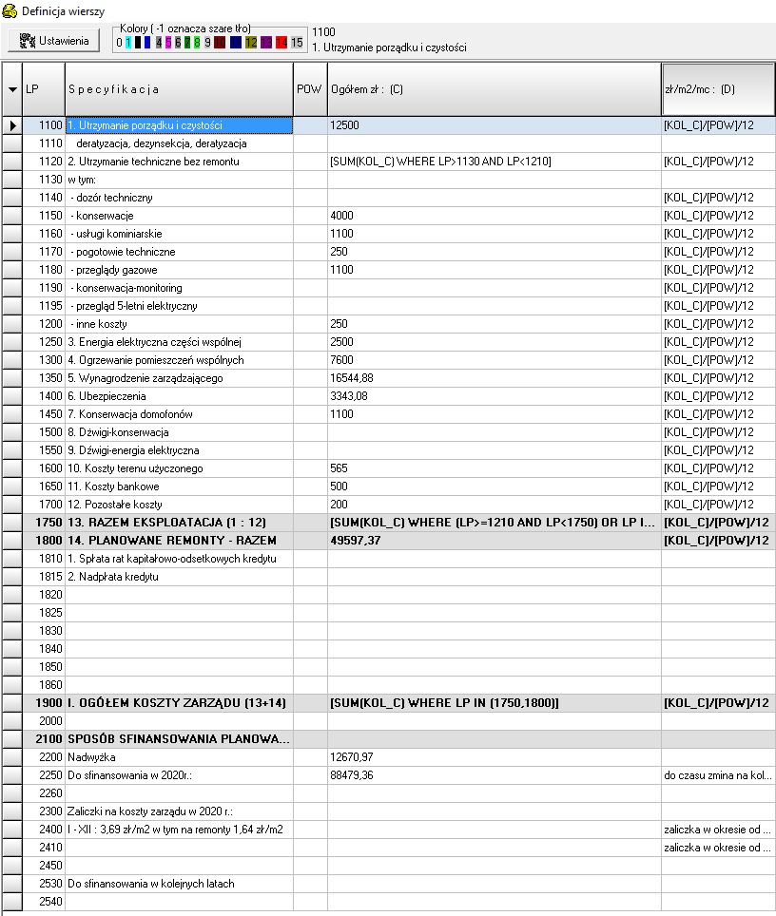Image resolution: width=776 pixels, height=916 pixels.
Task: Click value 565 for Koszty terenu użyczonego
Action: [x=495, y=468]
